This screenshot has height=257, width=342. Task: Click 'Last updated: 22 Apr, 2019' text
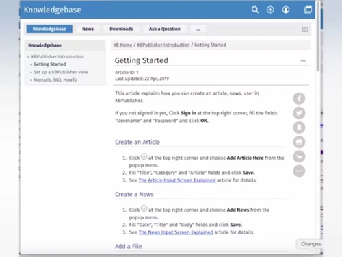pos(142,79)
